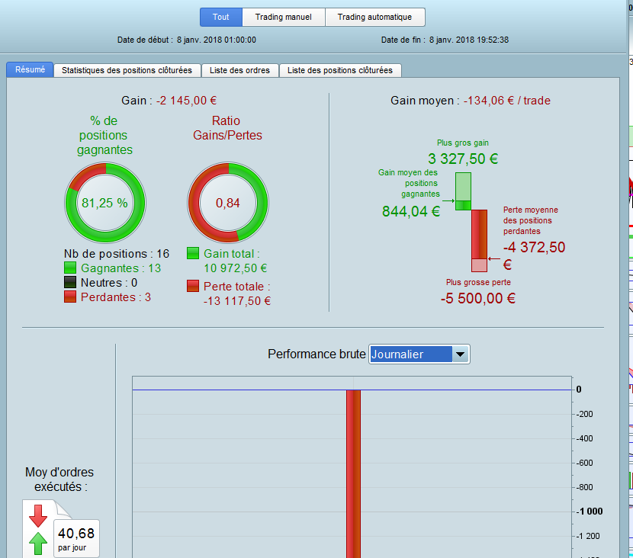Open the Journalier period dropdown
The image size is (633, 558).
(419, 354)
